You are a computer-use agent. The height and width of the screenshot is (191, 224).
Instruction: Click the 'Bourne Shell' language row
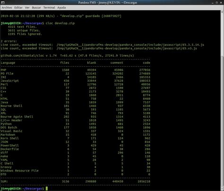(75, 106)
